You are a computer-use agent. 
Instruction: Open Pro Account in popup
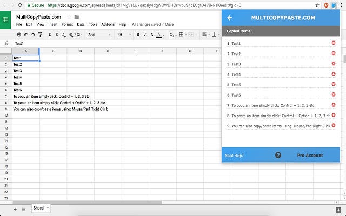tap(310, 156)
